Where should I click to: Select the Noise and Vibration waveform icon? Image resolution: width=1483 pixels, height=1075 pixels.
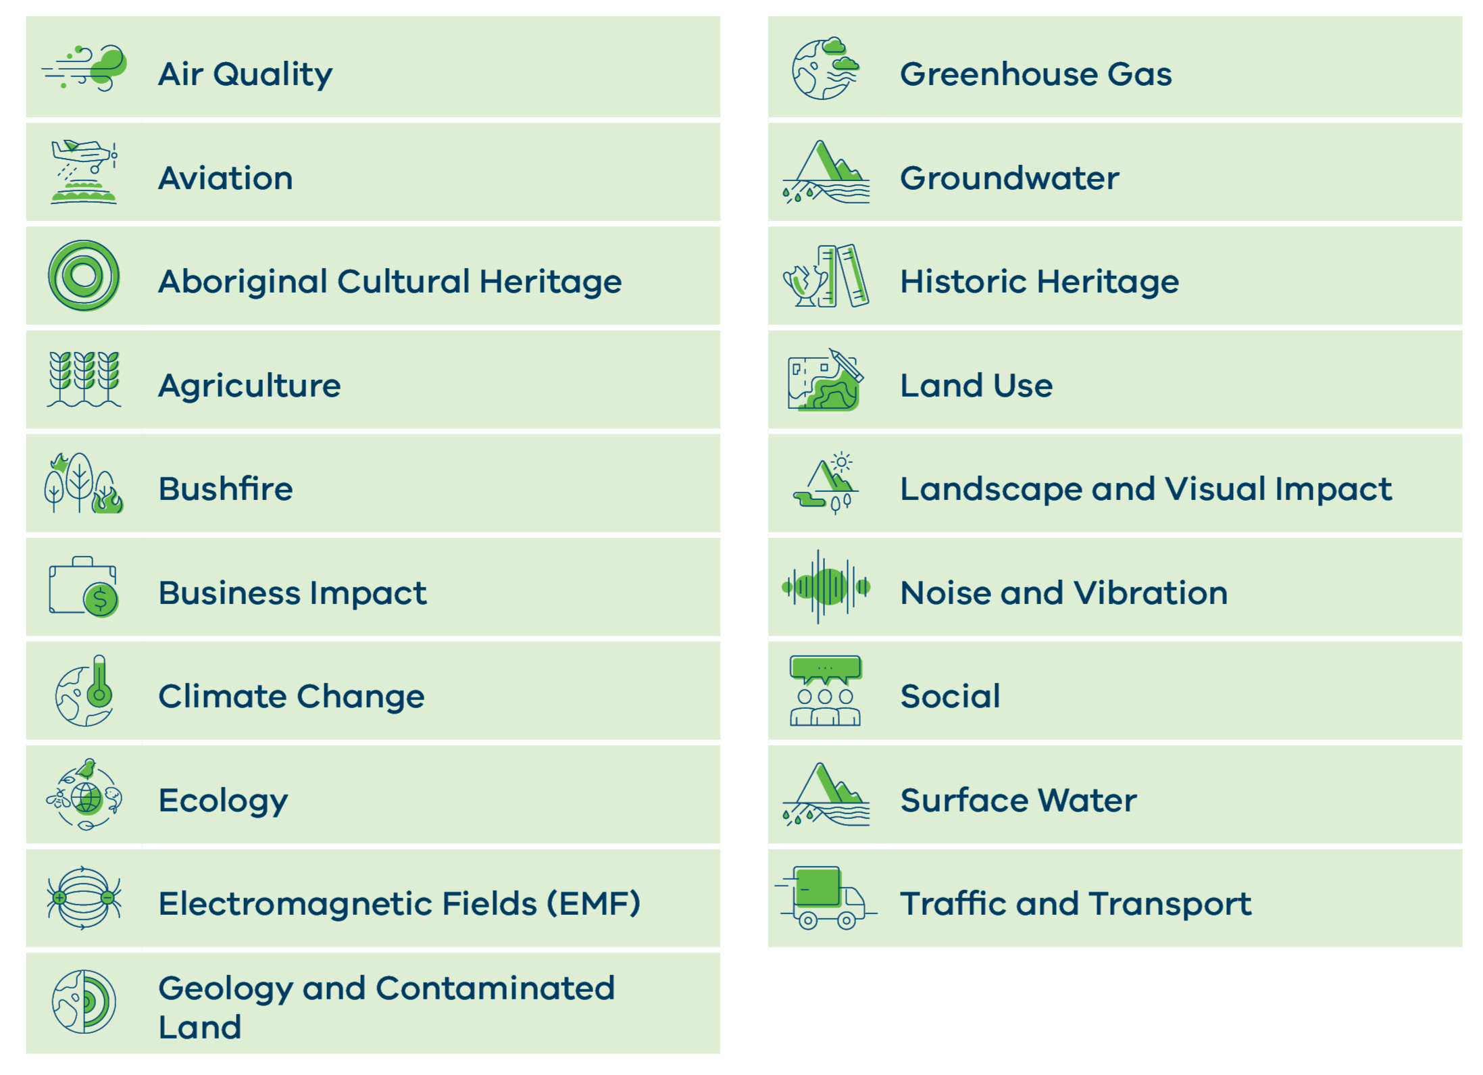825,586
